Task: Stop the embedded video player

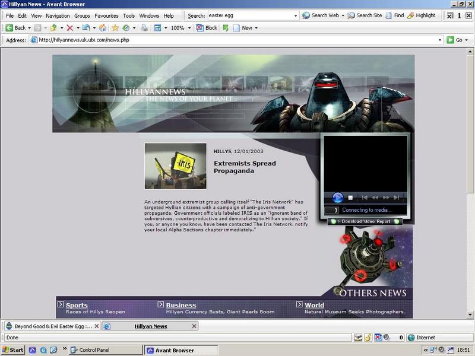Action: (350, 198)
